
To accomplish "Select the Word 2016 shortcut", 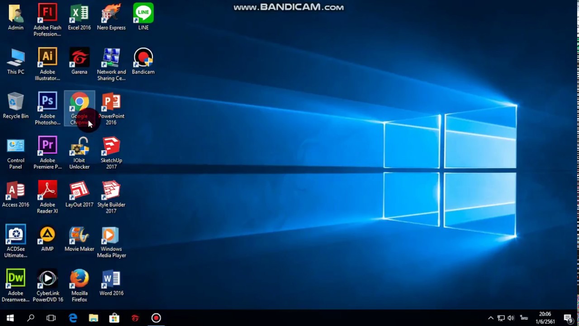I will coord(111,283).
